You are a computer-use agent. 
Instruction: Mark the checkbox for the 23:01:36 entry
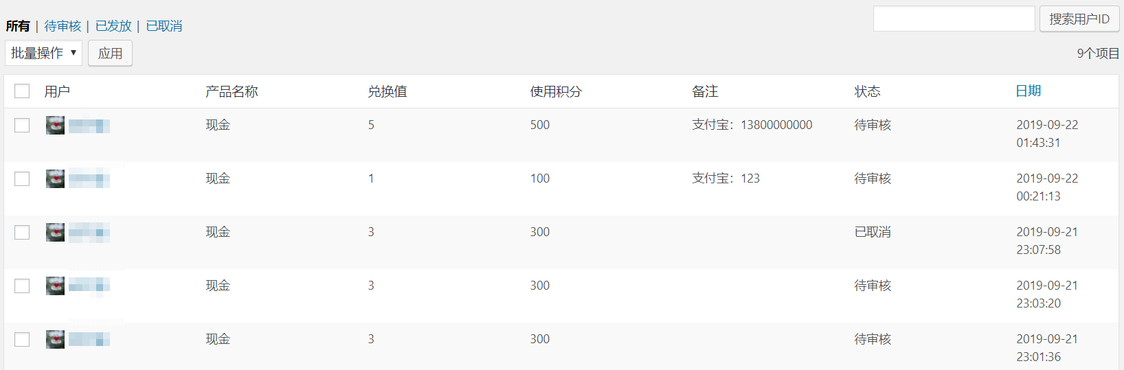pos(22,339)
